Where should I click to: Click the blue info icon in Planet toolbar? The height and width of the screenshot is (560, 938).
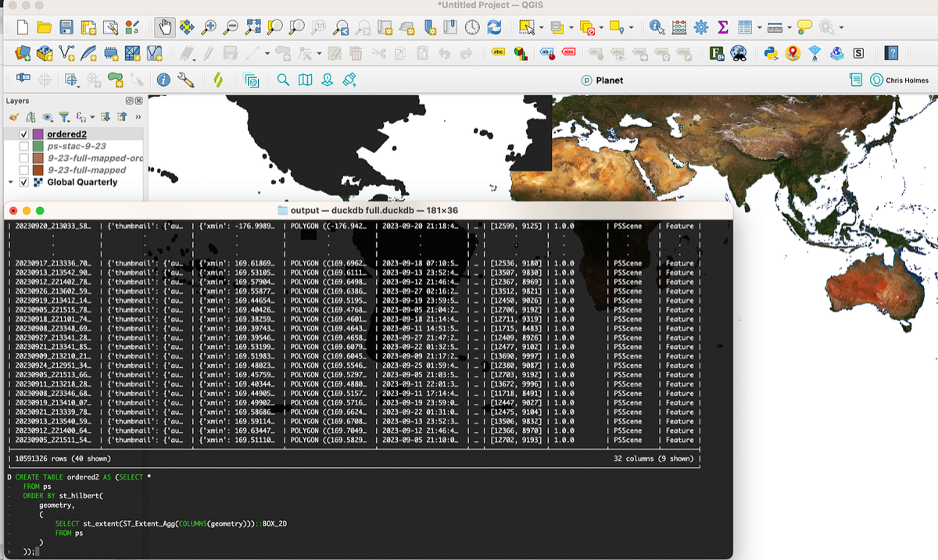click(x=163, y=80)
